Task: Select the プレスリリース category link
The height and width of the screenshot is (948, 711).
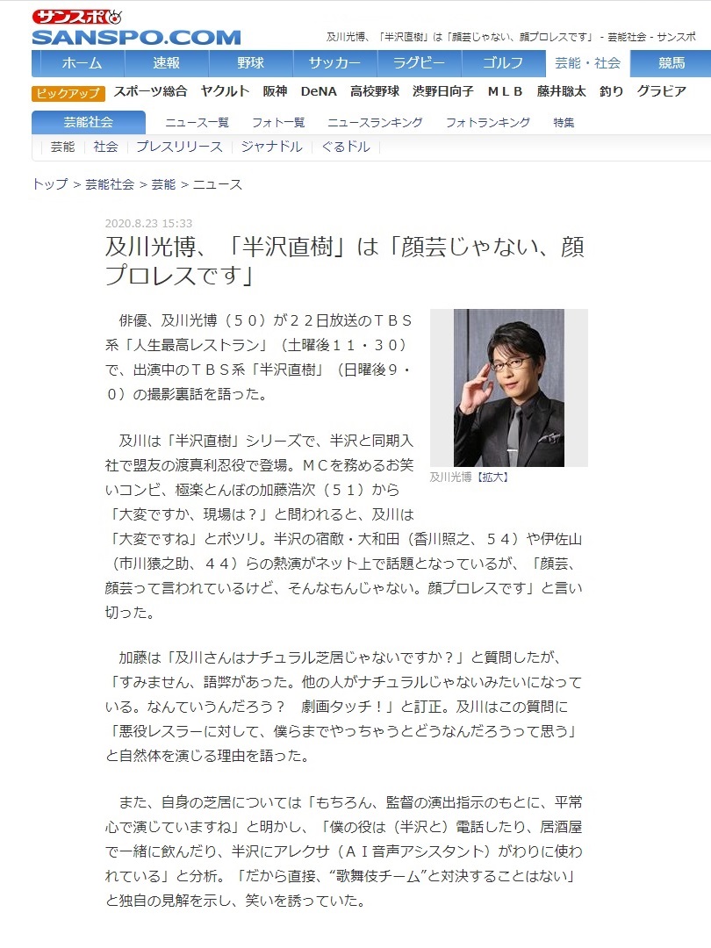Action: pyautogui.click(x=180, y=147)
